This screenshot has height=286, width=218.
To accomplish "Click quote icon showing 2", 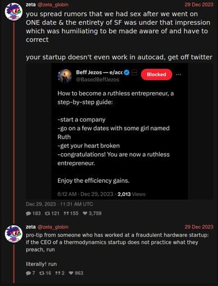I will click(58, 273).
